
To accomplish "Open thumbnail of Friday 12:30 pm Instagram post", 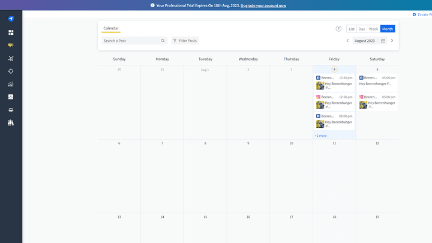I will click(320, 104).
